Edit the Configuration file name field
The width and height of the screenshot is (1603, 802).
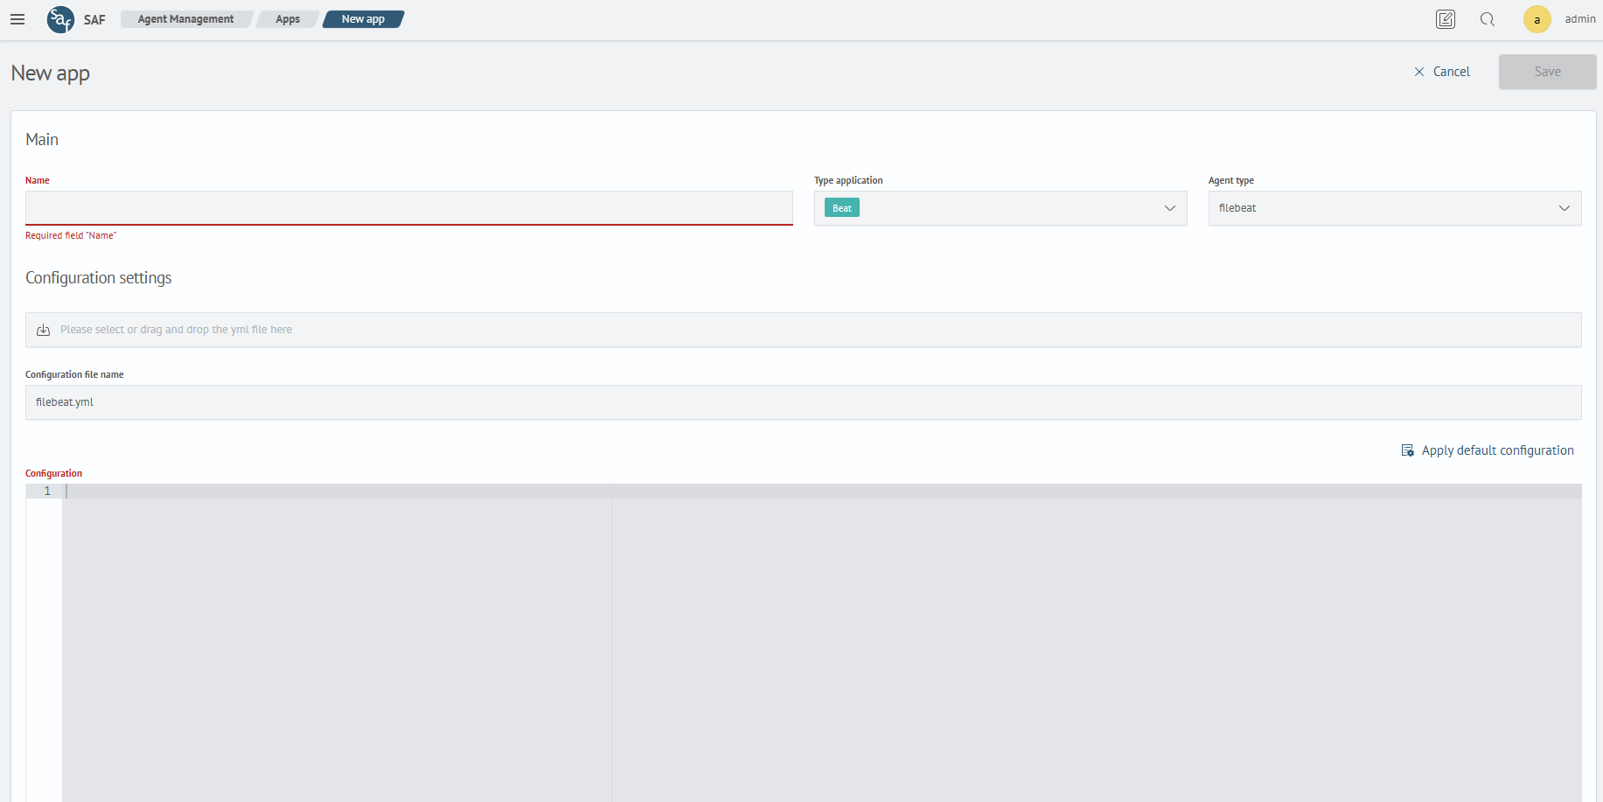804,402
